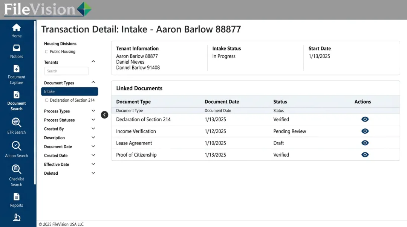Screen dimensions: 407x227
Task: Click the partially visible stamp icon below Reports
Action: (16, 218)
